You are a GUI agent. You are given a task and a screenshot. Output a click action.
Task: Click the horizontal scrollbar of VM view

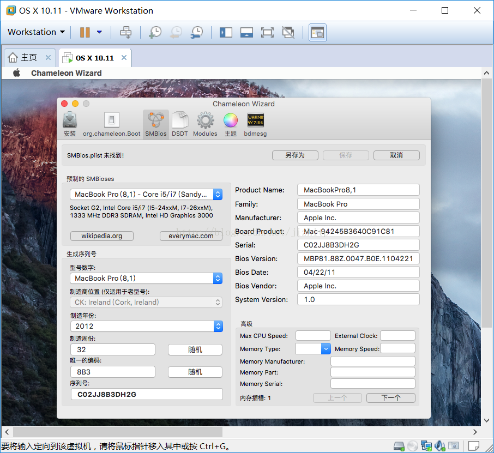(118, 432)
